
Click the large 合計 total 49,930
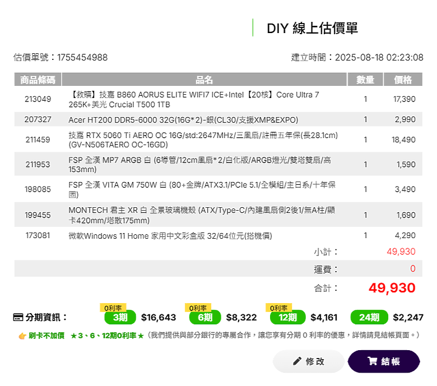(392, 288)
